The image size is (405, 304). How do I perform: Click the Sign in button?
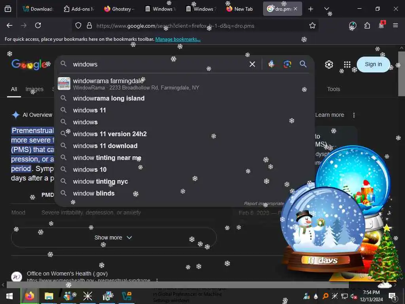373,65
